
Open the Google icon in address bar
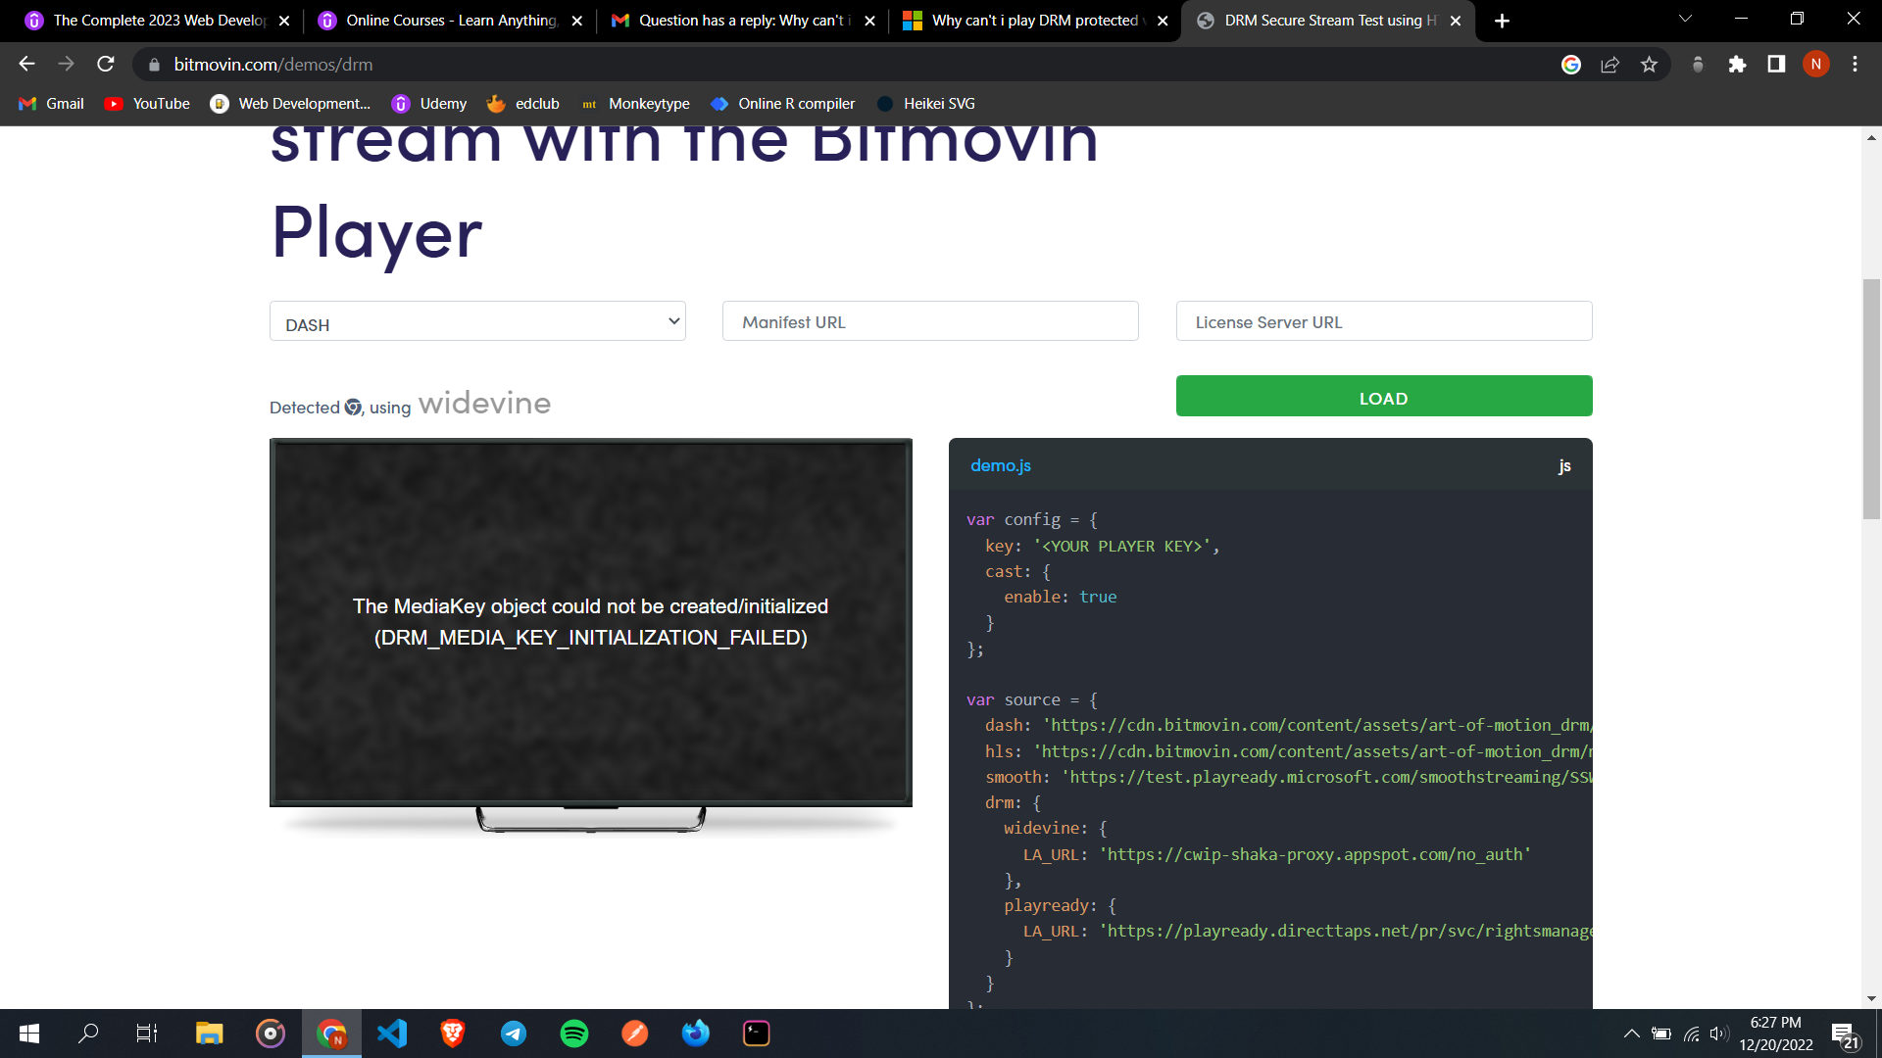[1571, 65]
